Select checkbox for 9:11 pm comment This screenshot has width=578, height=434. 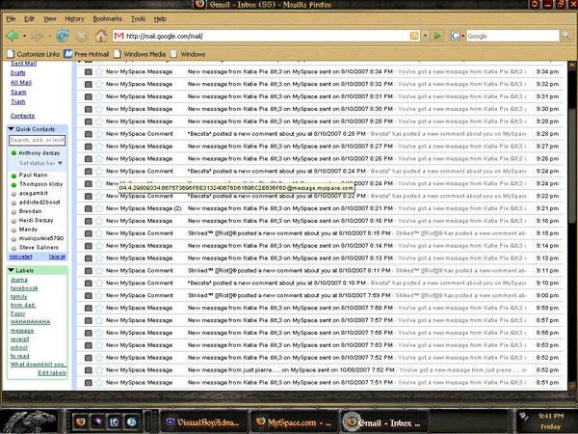(x=88, y=271)
